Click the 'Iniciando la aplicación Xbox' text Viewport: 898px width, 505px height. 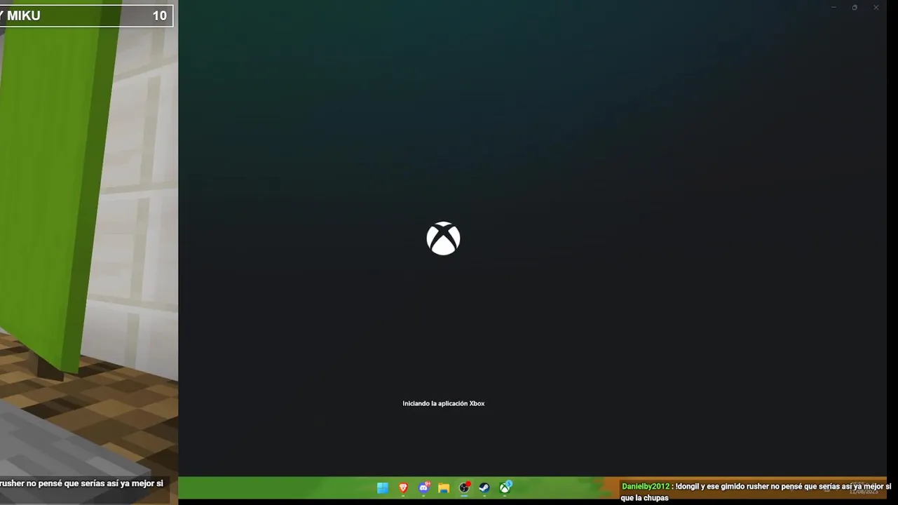[x=444, y=403]
